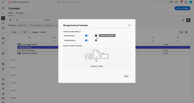Viewport: 194px width, 103px height.
Task: Collapse the first sidebar section chevron
Action: 3,13
